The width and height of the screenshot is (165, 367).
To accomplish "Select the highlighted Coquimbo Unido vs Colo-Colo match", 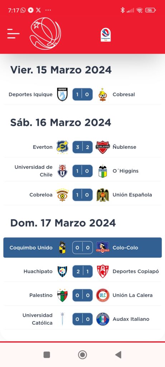I will tap(82, 248).
